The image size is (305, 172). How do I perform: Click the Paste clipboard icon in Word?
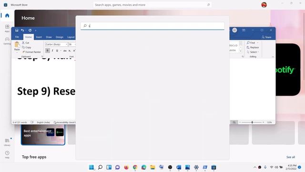click(x=17, y=44)
